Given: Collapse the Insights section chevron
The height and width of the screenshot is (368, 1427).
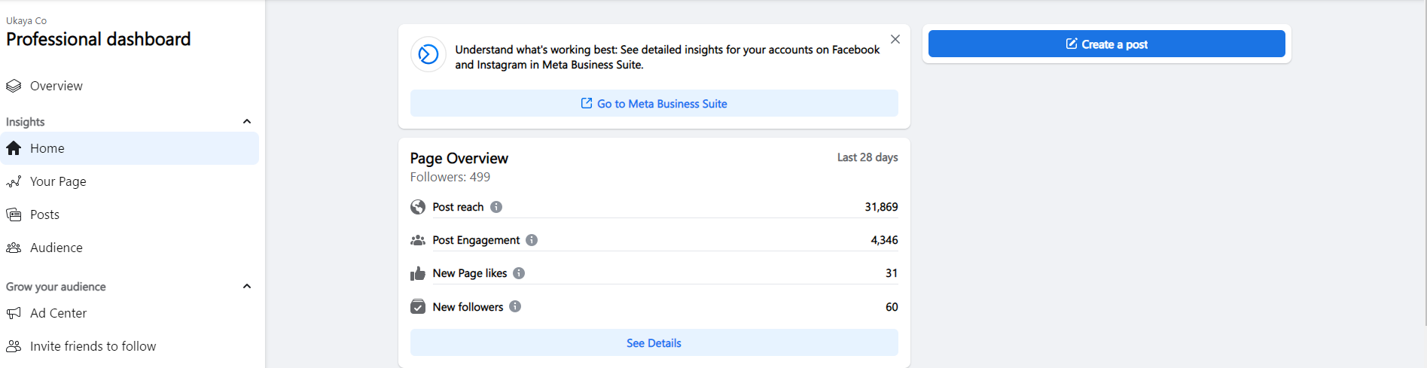Looking at the screenshot, I should pos(247,121).
